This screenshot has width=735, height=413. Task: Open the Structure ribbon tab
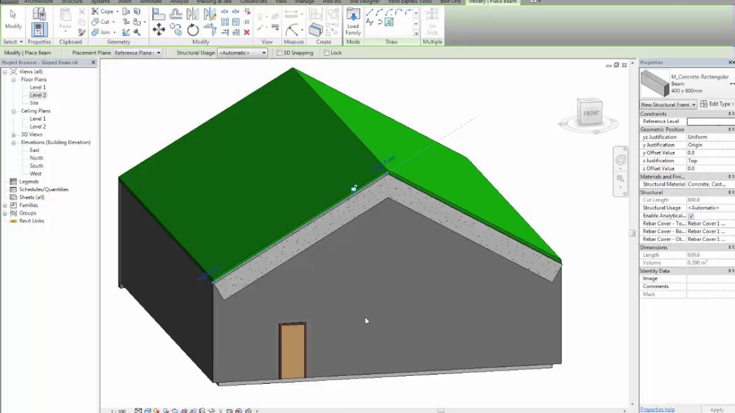pyautogui.click(x=72, y=2)
